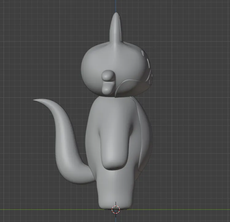Click the round head of the model
230x222 pixels.
(x=117, y=69)
